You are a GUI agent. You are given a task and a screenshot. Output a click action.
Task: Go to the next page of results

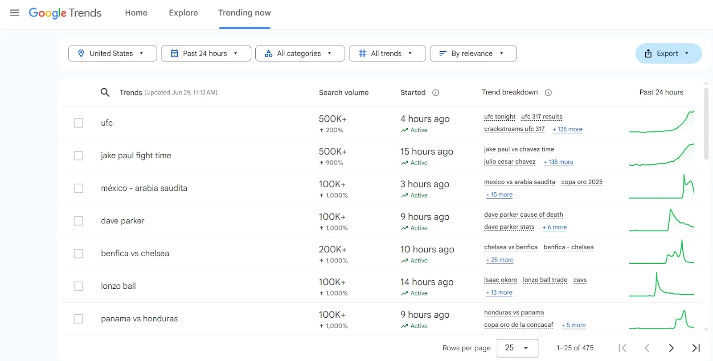click(672, 348)
